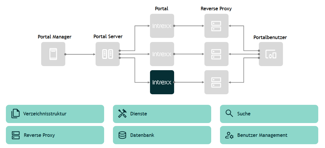Click the Portalbenutzer devices icon
Screen dimensions: 325x148
(271, 54)
